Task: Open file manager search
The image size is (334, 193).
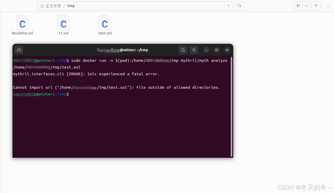Action: (239, 6)
